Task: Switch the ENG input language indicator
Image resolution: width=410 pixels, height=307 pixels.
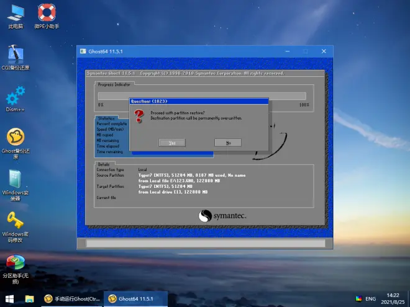Action: pyautogui.click(x=370, y=299)
